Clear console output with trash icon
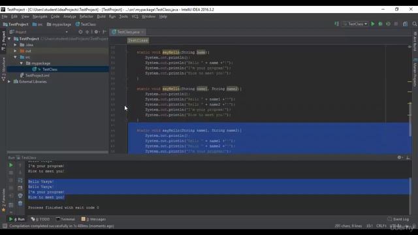418x235 pixels. coord(20,204)
